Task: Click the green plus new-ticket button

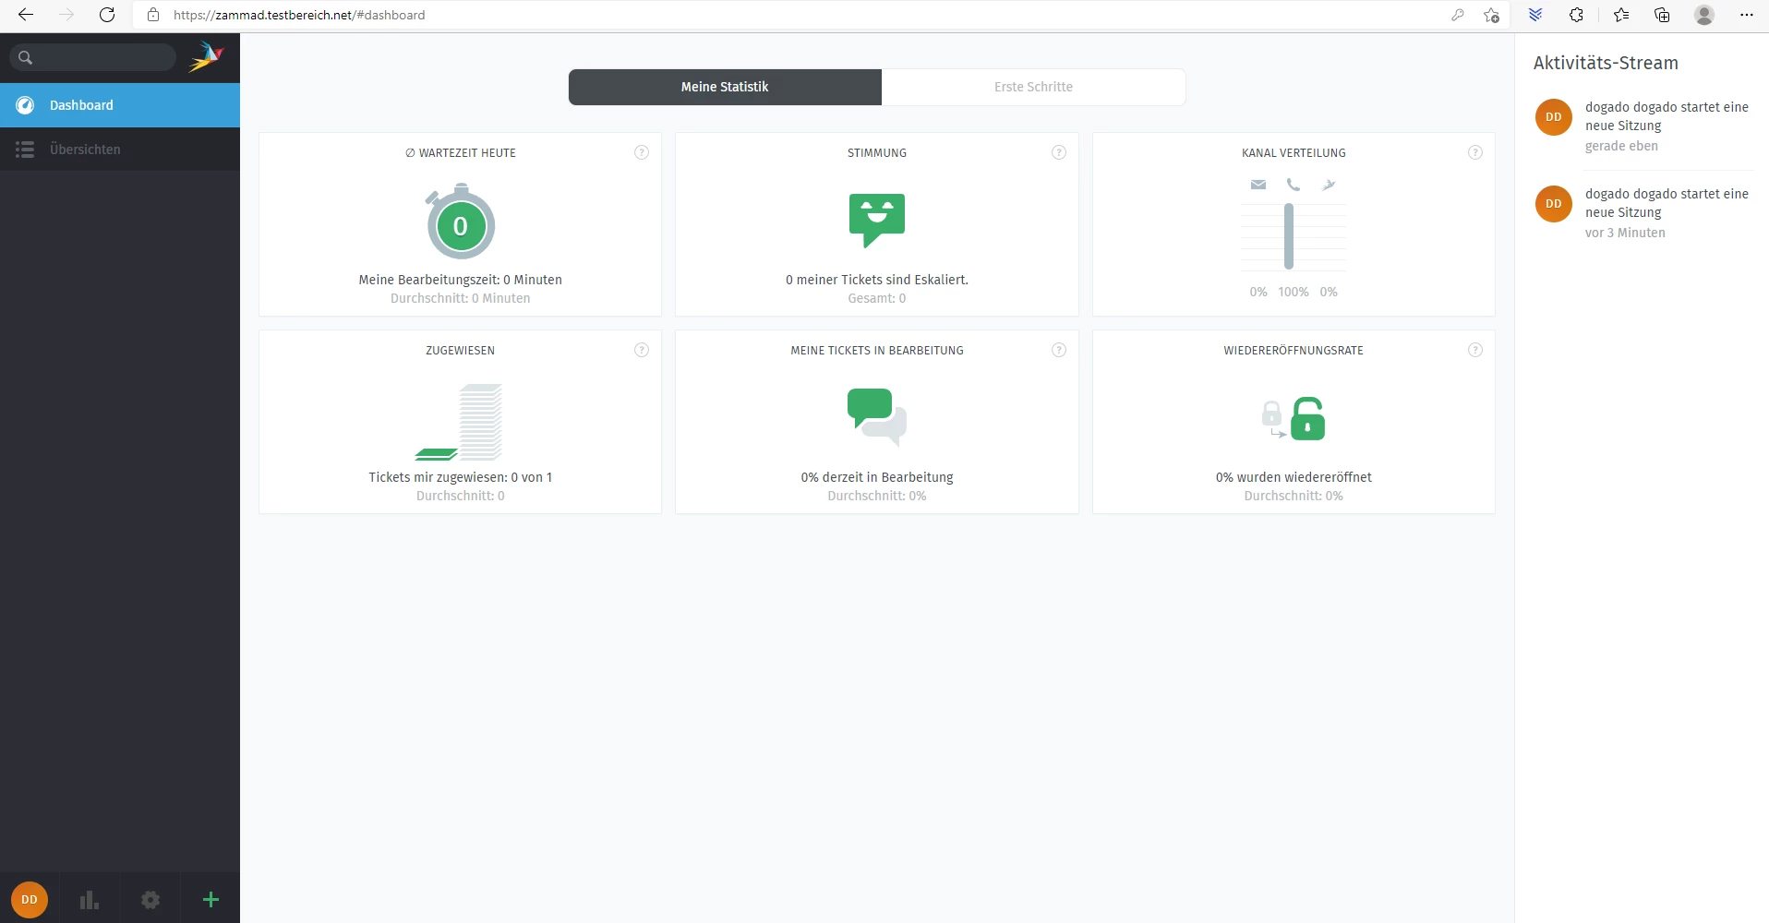Action: point(211,900)
